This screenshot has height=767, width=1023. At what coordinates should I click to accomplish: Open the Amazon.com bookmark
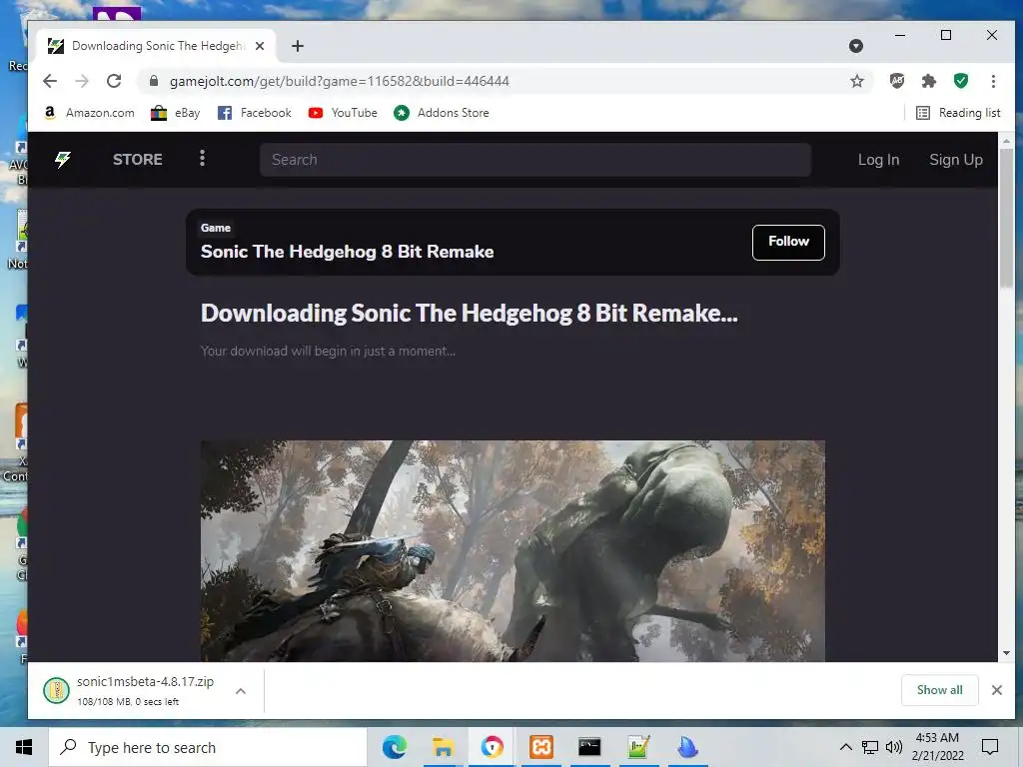coord(89,113)
